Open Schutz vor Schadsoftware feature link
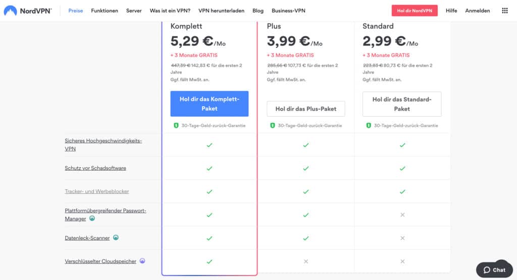 coord(95,168)
